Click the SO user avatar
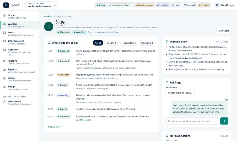237x141 pixels. 217,5
